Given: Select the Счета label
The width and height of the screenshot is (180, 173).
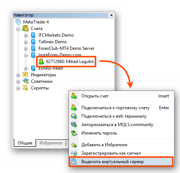Looking at the screenshot, I should point(37,29).
